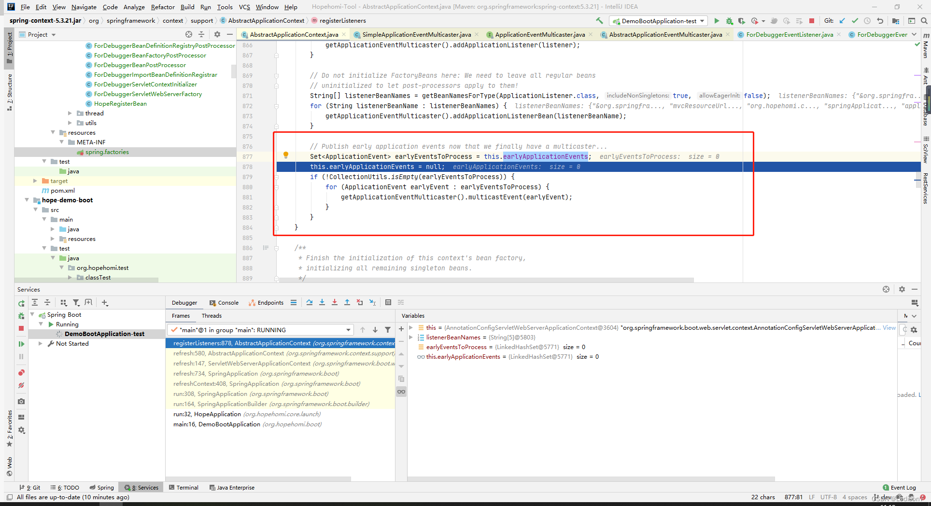Toggle the Maven tool window on right stripe
This screenshot has width=931, height=506.
click(926, 46)
